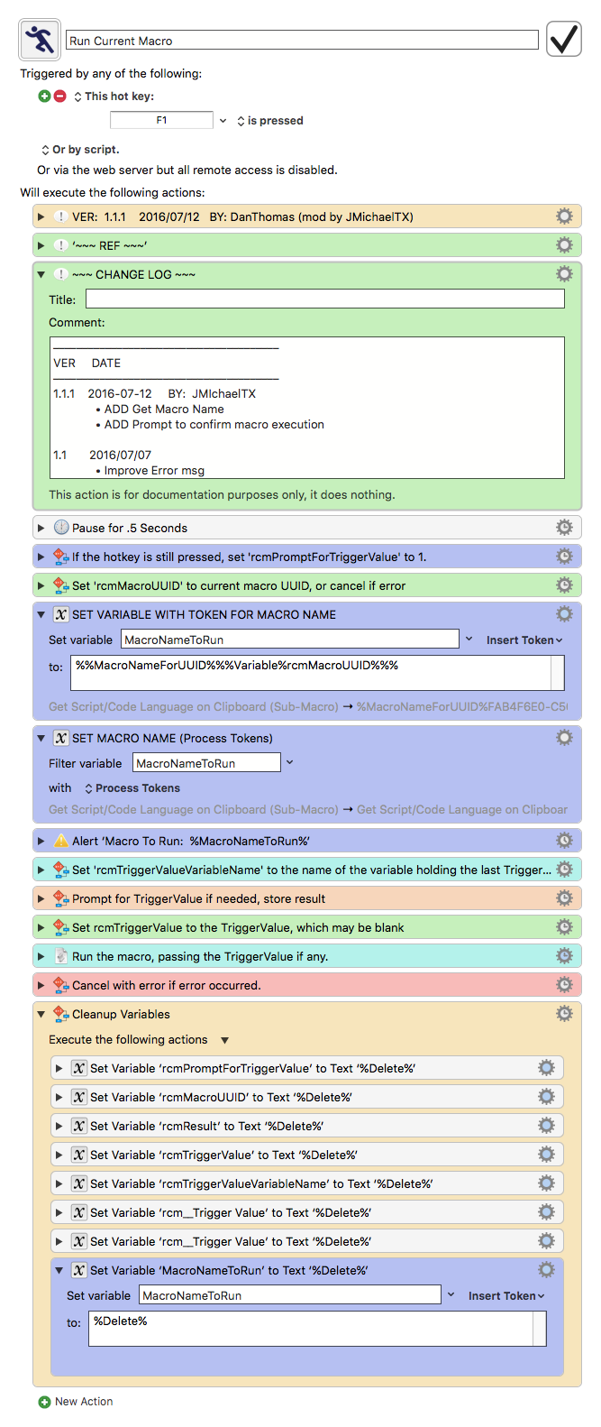Open Process Tokens filter selector

pyautogui.click(x=132, y=788)
